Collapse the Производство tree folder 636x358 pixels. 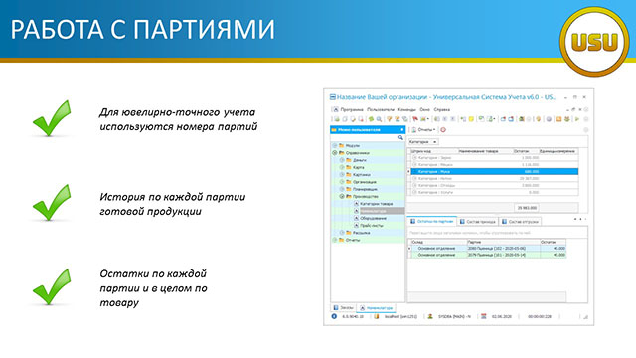coord(342,196)
